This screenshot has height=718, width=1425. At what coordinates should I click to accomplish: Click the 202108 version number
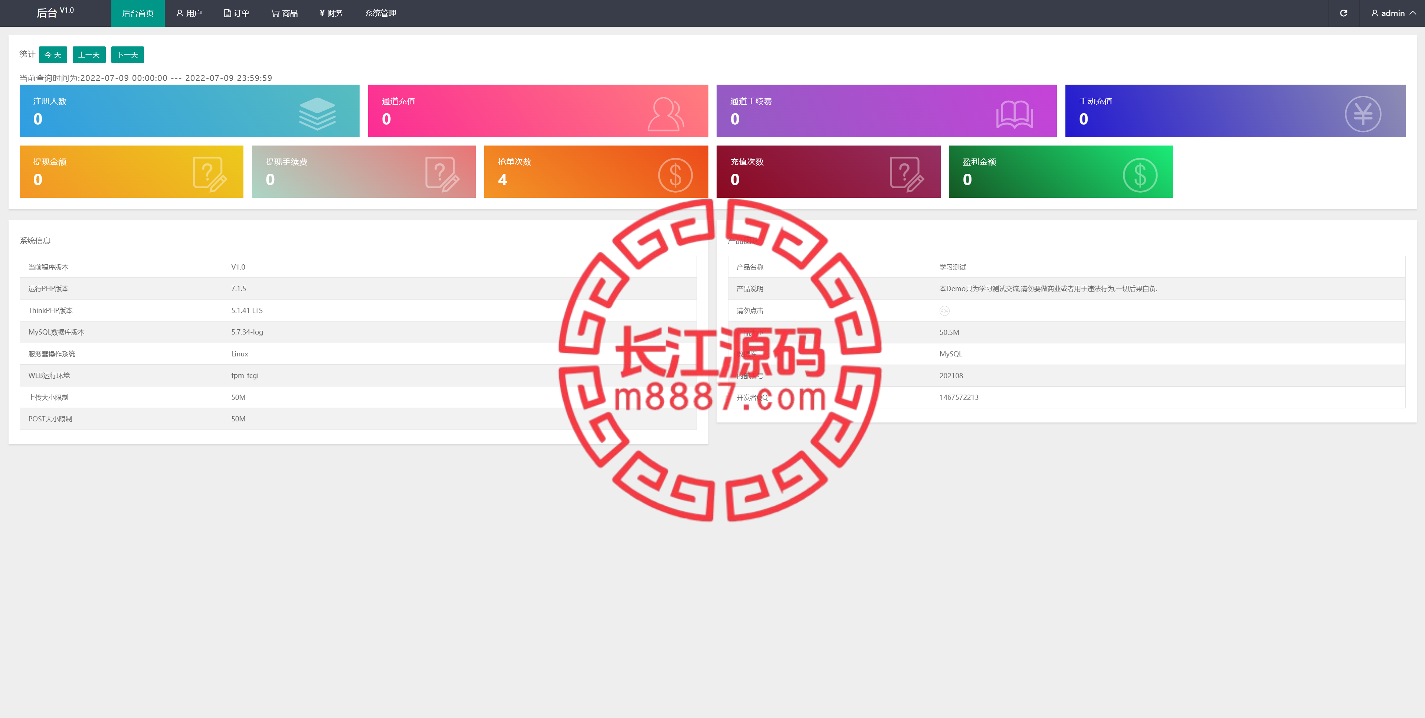tap(951, 376)
